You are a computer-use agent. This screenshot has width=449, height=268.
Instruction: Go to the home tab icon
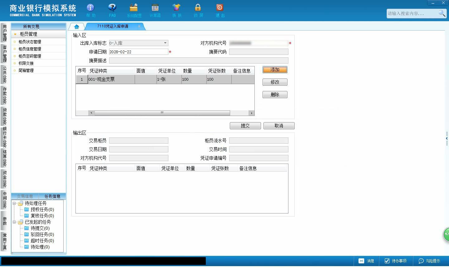tap(76, 26)
